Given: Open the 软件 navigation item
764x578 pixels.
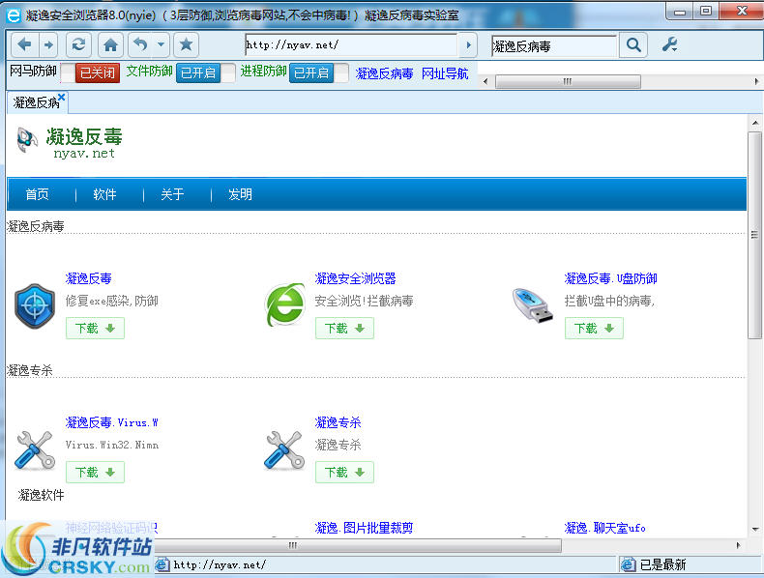Looking at the screenshot, I should pyautogui.click(x=104, y=194).
